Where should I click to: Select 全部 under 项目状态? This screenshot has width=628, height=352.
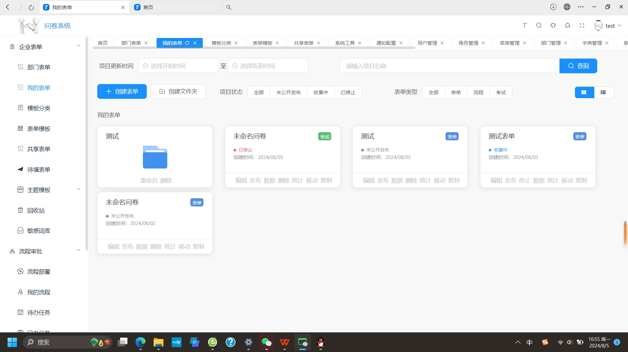coord(259,92)
